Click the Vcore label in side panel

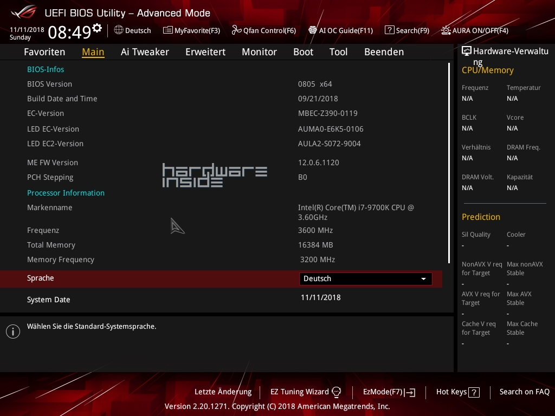pyautogui.click(x=515, y=118)
